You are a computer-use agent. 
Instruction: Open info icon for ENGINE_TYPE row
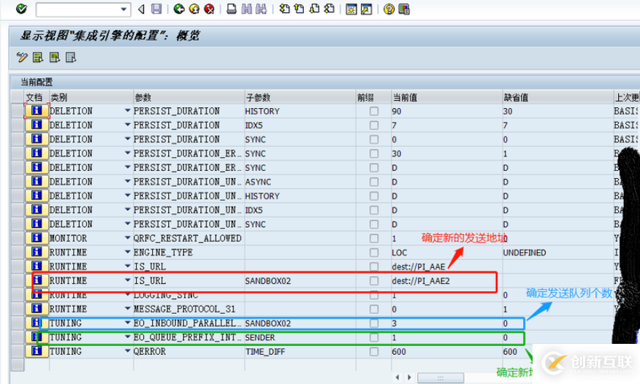(x=37, y=253)
